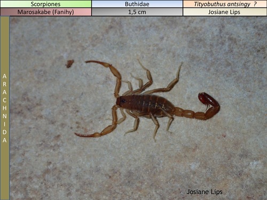Select the Buthidae family label
This screenshot has width=267, height=200.
tap(137, 4)
